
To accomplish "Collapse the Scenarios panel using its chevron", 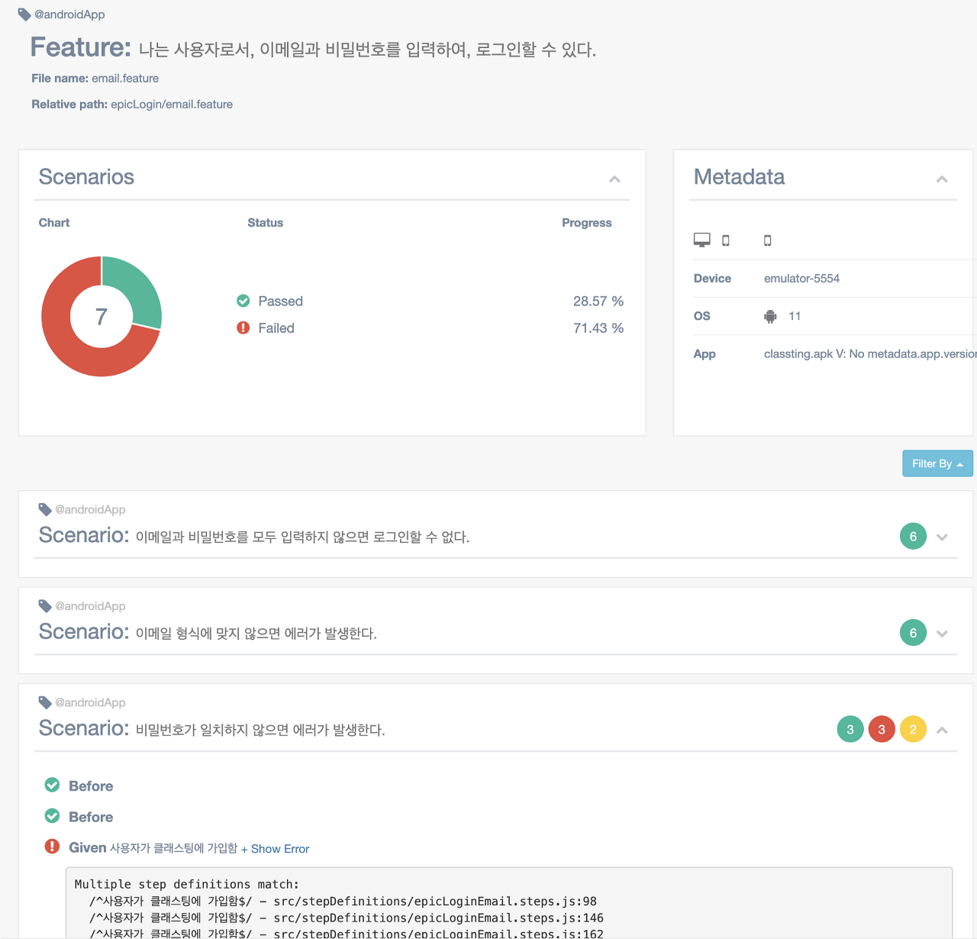I will click(614, 179).
